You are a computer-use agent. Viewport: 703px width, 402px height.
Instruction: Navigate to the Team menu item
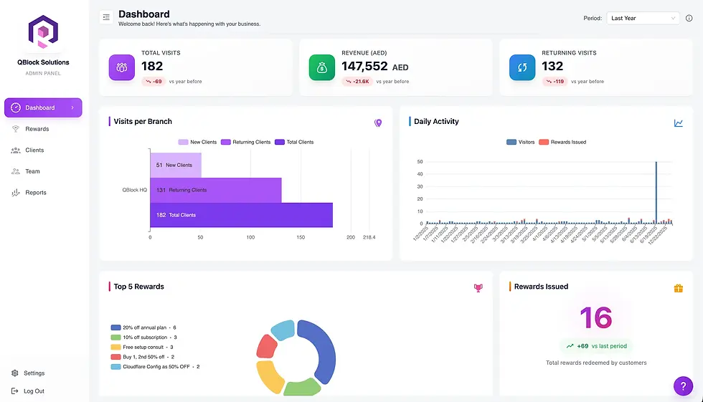pyautogui.click(x=43, y=171)
